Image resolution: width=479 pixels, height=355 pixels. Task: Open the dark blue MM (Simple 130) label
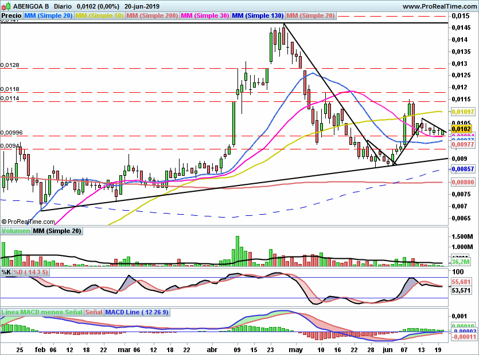[x=258, y=15]
